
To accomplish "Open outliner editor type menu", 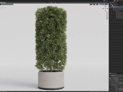I will (x=111, y=3).
